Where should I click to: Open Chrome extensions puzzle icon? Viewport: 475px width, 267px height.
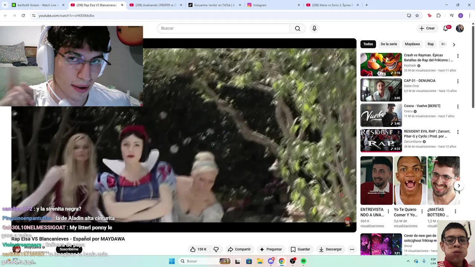tap(438, 16)
